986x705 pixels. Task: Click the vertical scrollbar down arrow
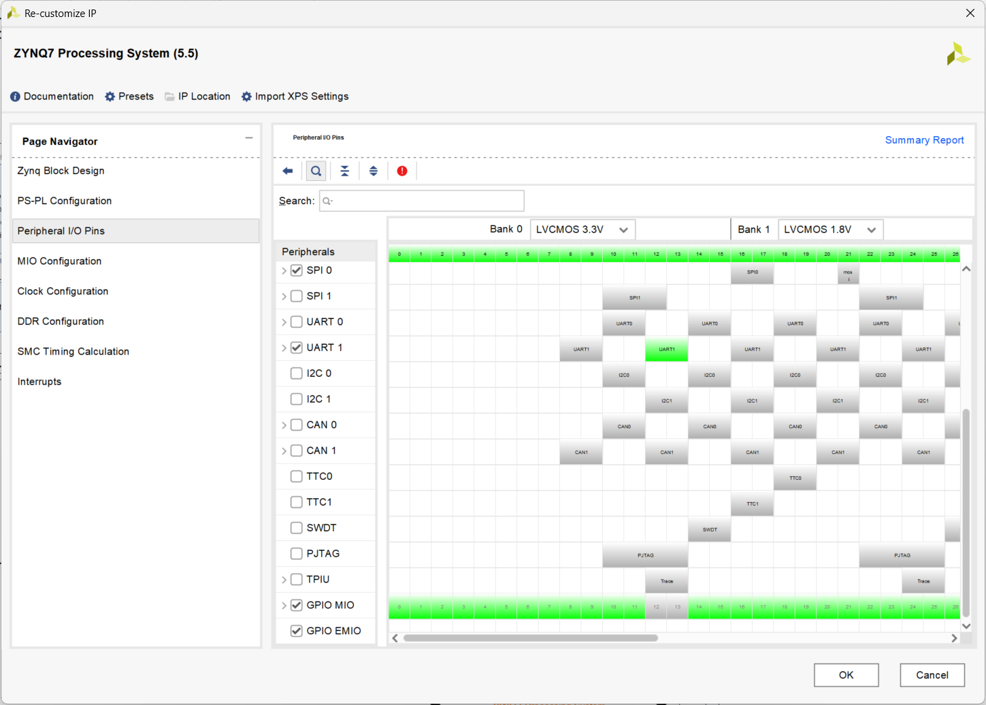(x=966, y=626)
